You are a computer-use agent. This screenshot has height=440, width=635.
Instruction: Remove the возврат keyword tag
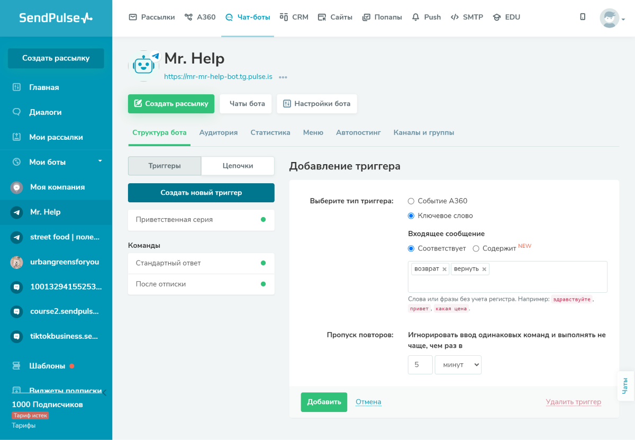click(443, 268)
